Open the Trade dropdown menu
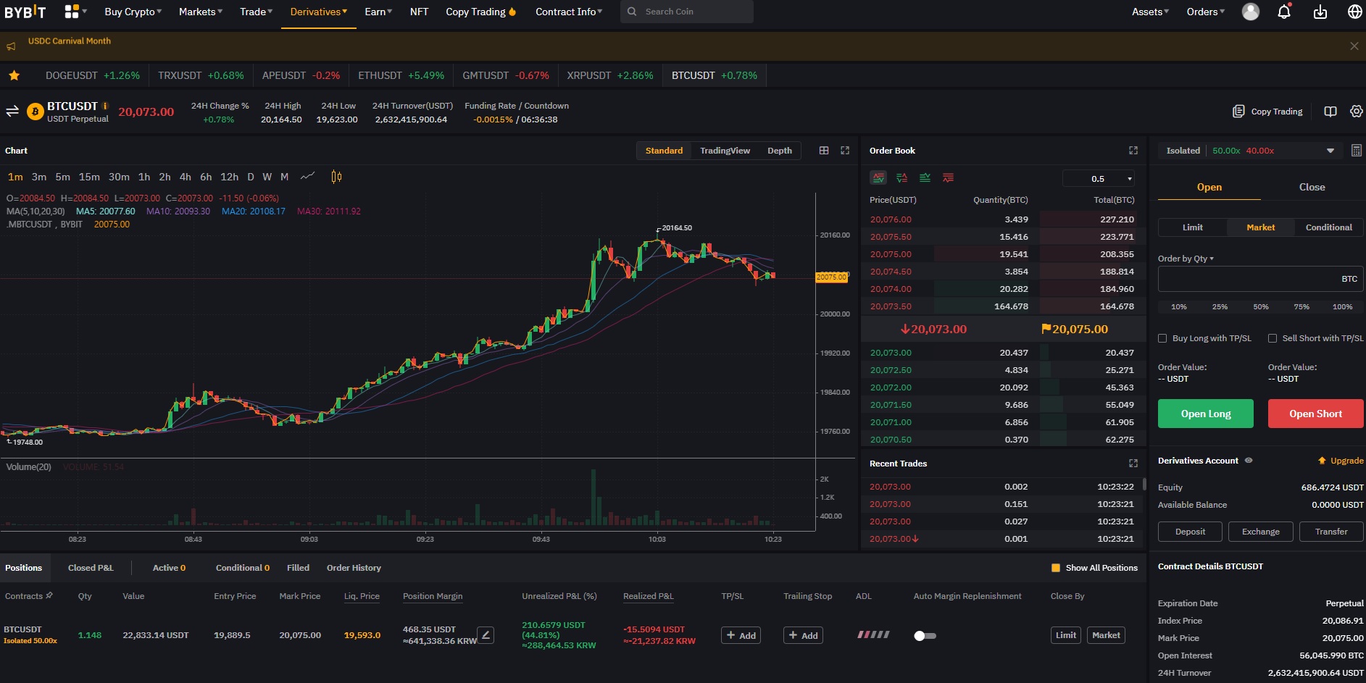This screenshot has width=1366, height=683. pyautogui.click(x=257, y=12)
